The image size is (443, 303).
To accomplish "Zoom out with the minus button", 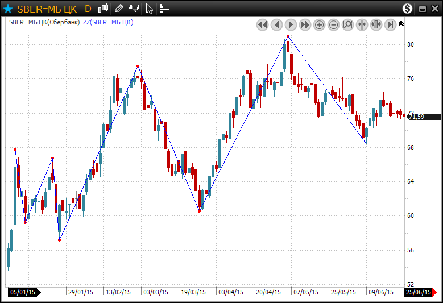I will [x=333, y=24].
